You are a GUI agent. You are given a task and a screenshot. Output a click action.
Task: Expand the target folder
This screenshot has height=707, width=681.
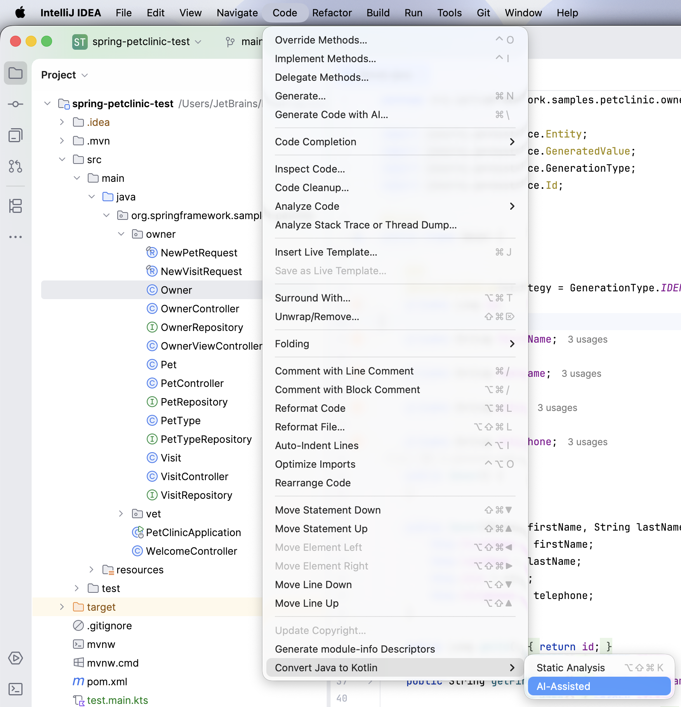click(62, 607)
